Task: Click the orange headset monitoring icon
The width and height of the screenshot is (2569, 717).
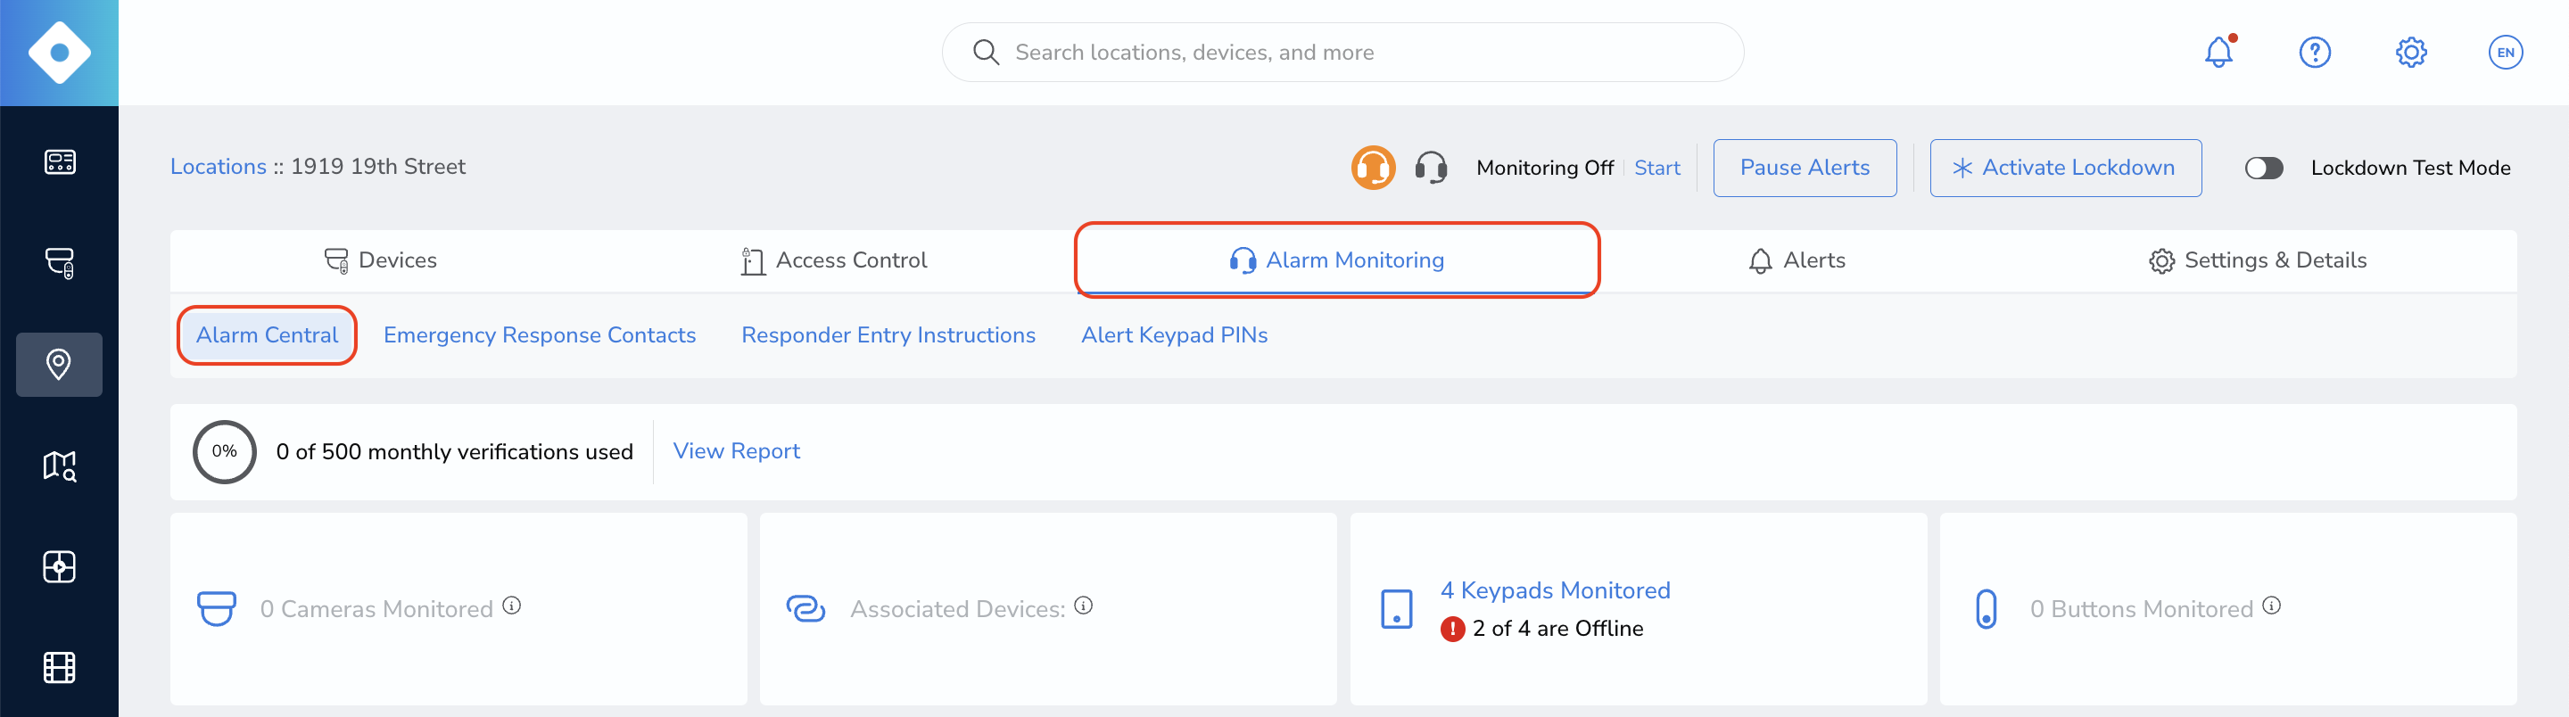Action: tap(1372, 168)
